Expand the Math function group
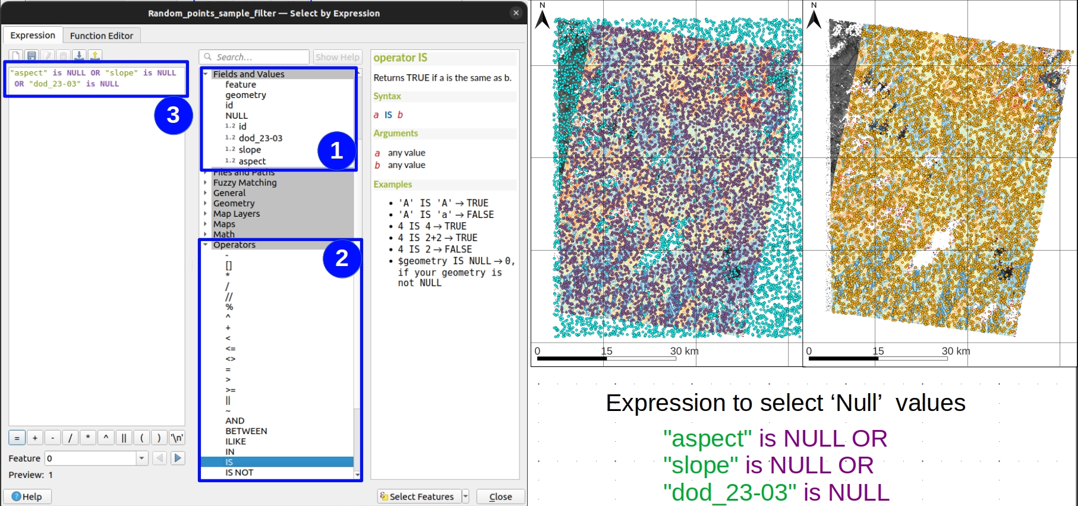This screenshot has width=1078, height=506. tap(206, 235)
